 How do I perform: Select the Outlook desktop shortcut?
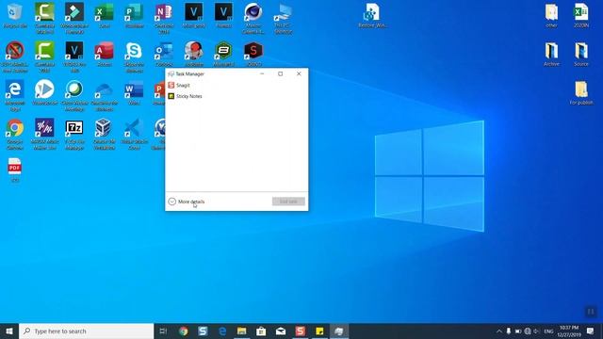pyautogui.click(x=164, y=55)
